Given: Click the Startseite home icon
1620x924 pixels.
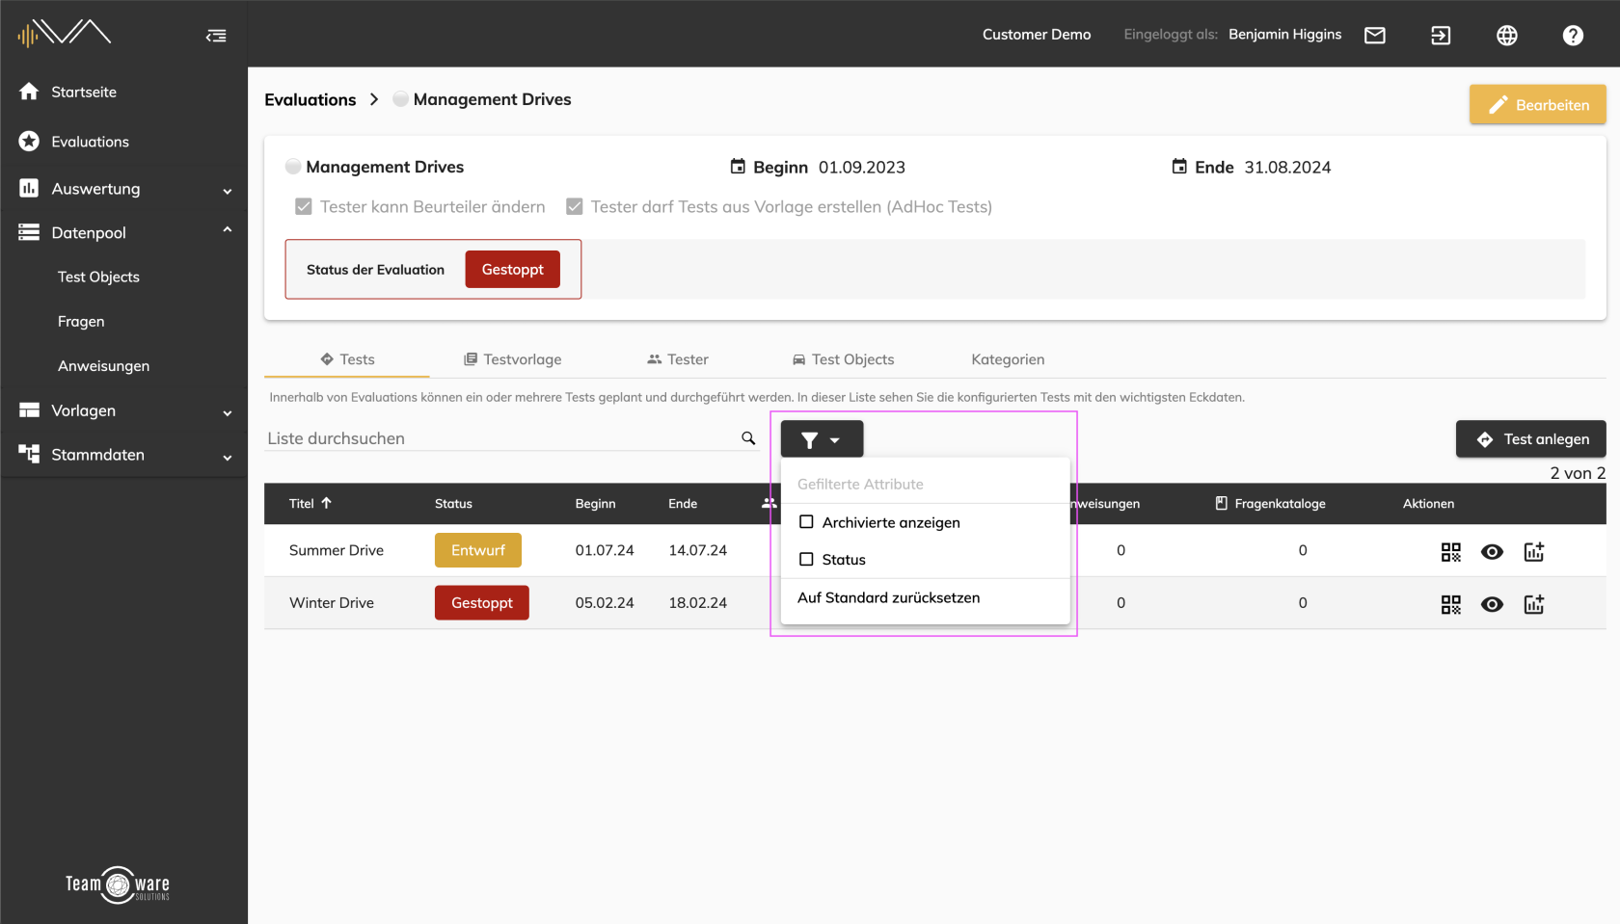Looking at the screenshot, I should tap(29, 92).
